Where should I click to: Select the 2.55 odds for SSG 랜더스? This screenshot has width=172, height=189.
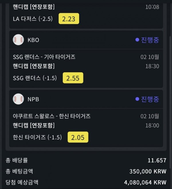tap(73, 78)
